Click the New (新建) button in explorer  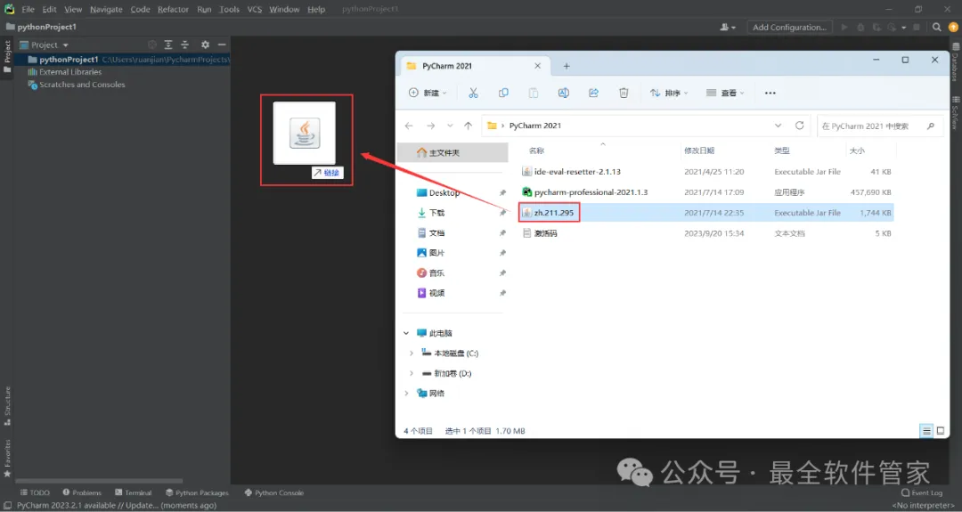click(x=428, y=93)
